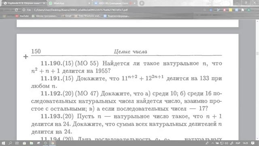Viewport: 259px width, 146px height.
Task: Click the red extension icon in toolbar
Action: pyautogui.click(x=225, y=10)
